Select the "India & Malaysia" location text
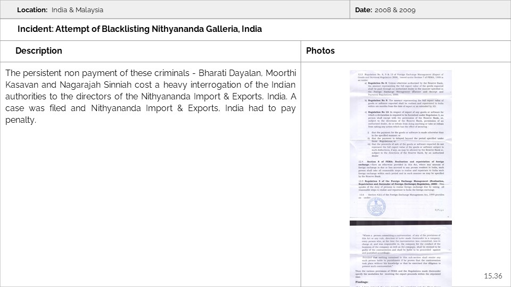Viewport: 511px width, 287px height. (x=78, y=10)
